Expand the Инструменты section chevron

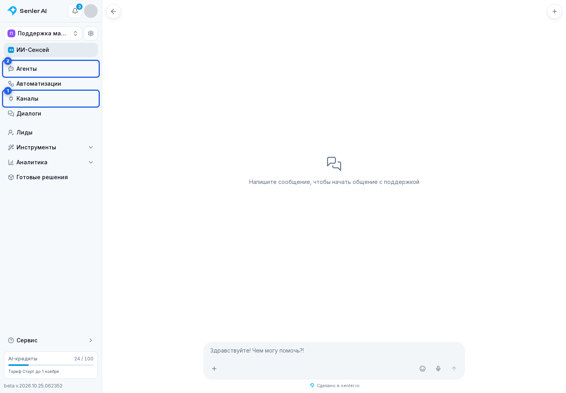point(91,147)
